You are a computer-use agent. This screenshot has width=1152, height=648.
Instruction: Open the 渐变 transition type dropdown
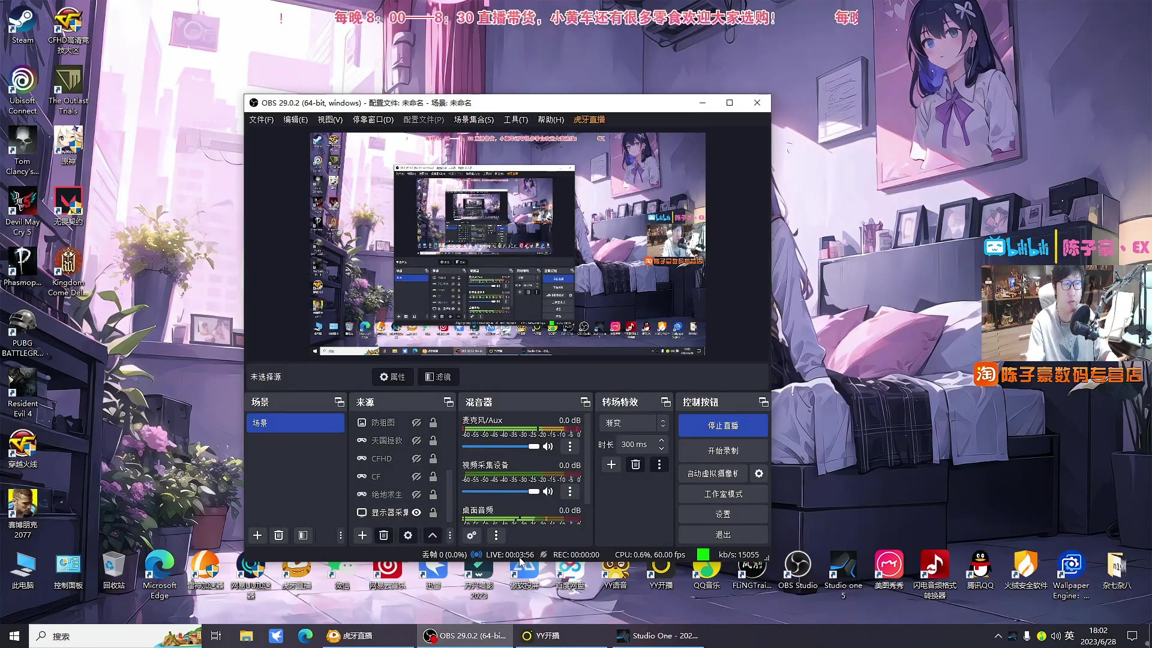click(634, 423)
